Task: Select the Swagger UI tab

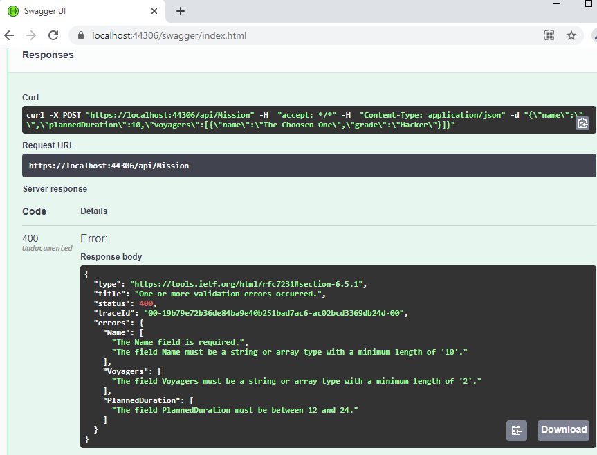Action: pyautogui.click(x=76, y=11)
